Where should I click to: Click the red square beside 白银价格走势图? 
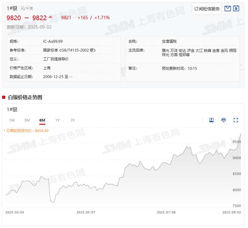(4, 97)
